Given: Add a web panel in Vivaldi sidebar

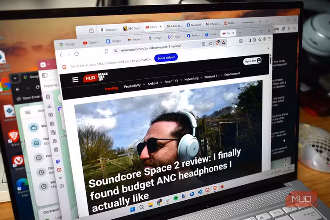Looking at the screenshot, I should pyautogui.click(x=62, y=186).
